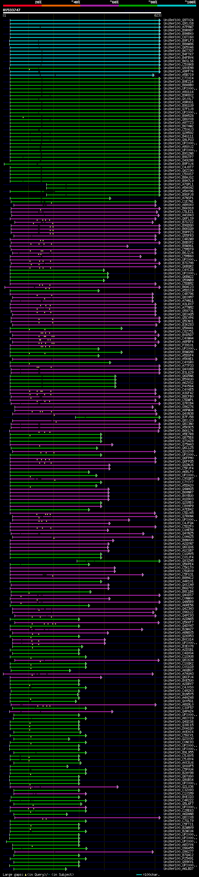Screen dimensions: 199x877
Task: Select the query name AV533747
Action: click(12, 10)
